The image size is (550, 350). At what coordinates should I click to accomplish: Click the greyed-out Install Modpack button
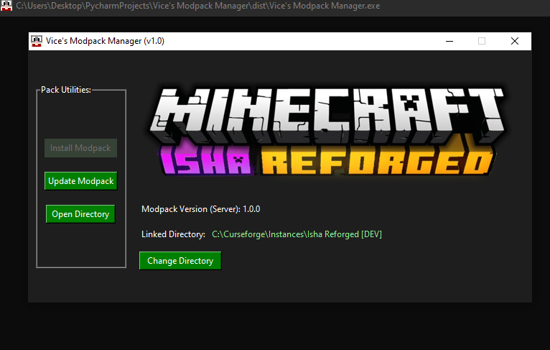80,148
